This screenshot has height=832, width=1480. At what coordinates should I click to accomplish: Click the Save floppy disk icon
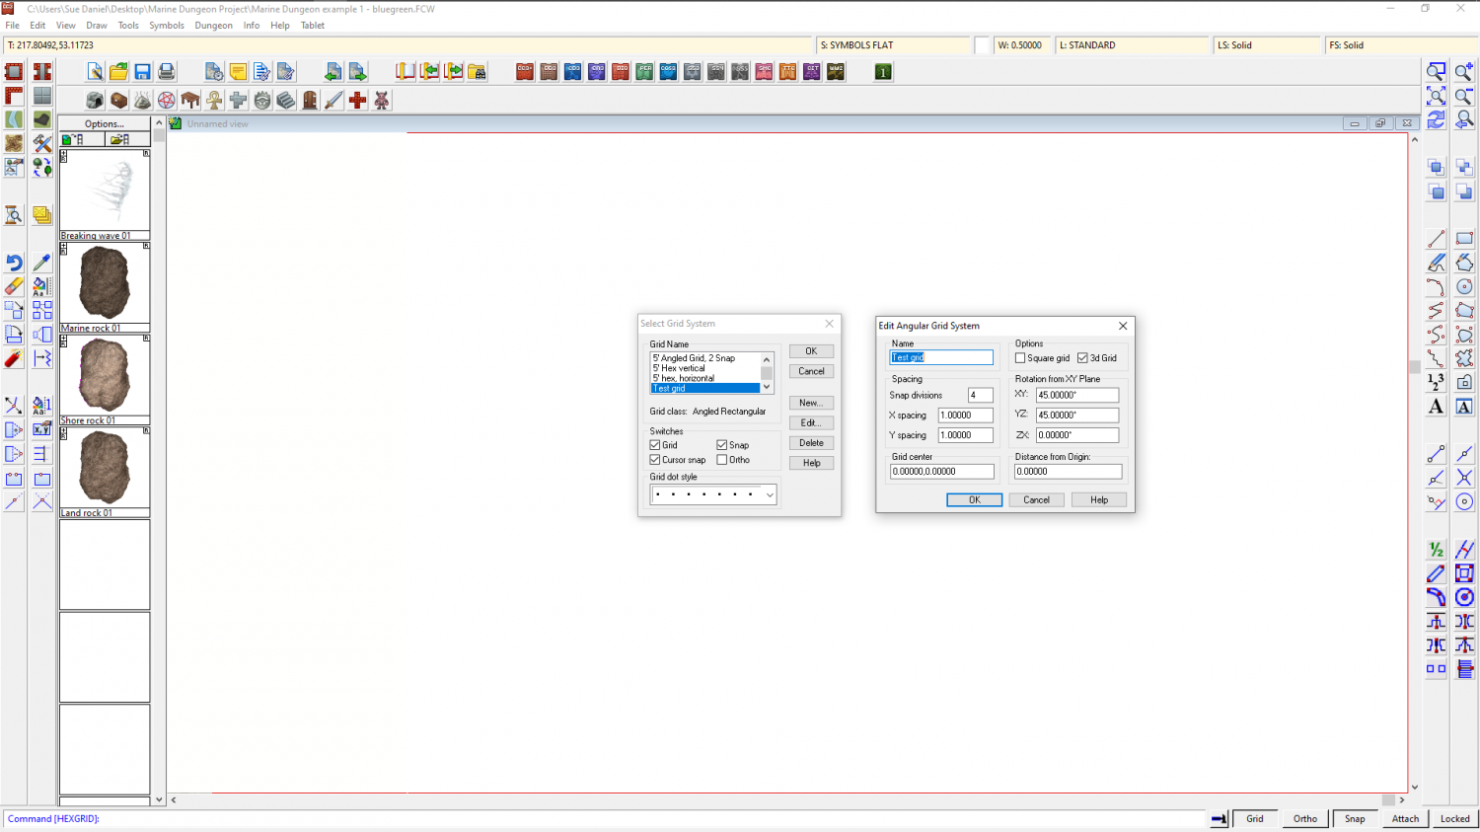142,72
